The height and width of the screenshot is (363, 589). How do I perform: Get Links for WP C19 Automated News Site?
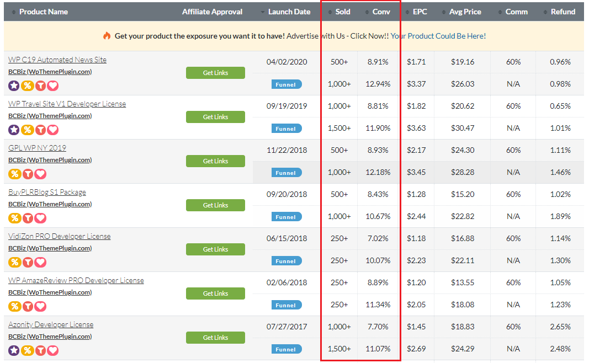point(215,73)
